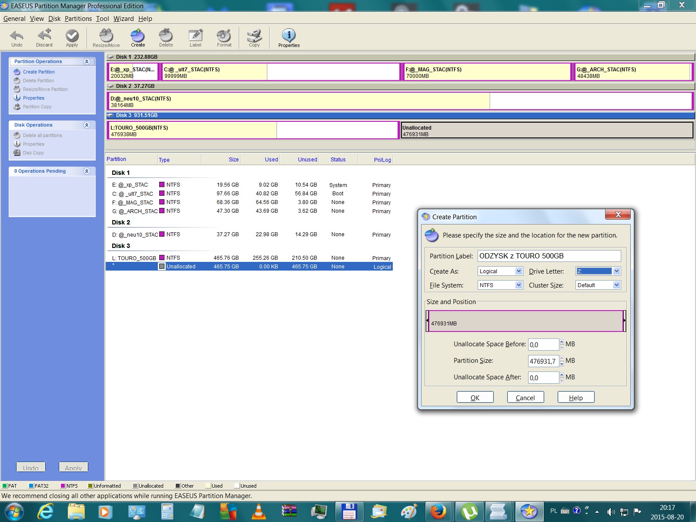Click the Apply button at sidebar bottom

(74, 467)
